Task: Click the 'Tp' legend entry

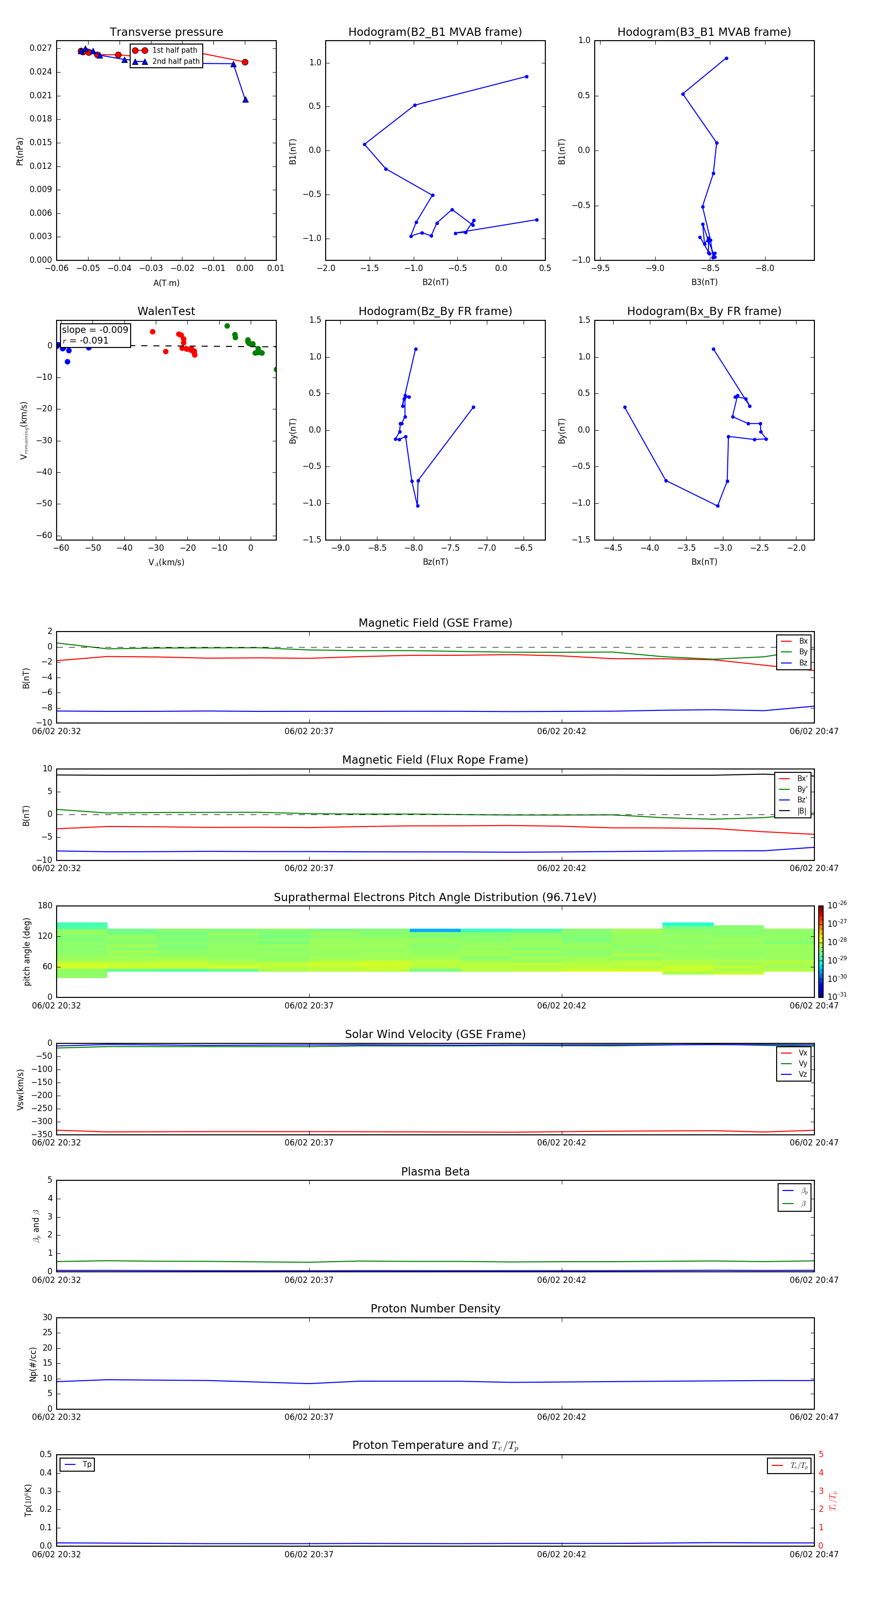Action: [x=77, y=1464]
